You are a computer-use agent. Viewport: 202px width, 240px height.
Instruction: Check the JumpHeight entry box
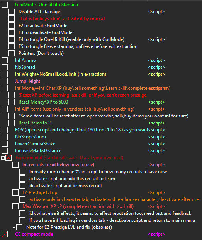5,81
